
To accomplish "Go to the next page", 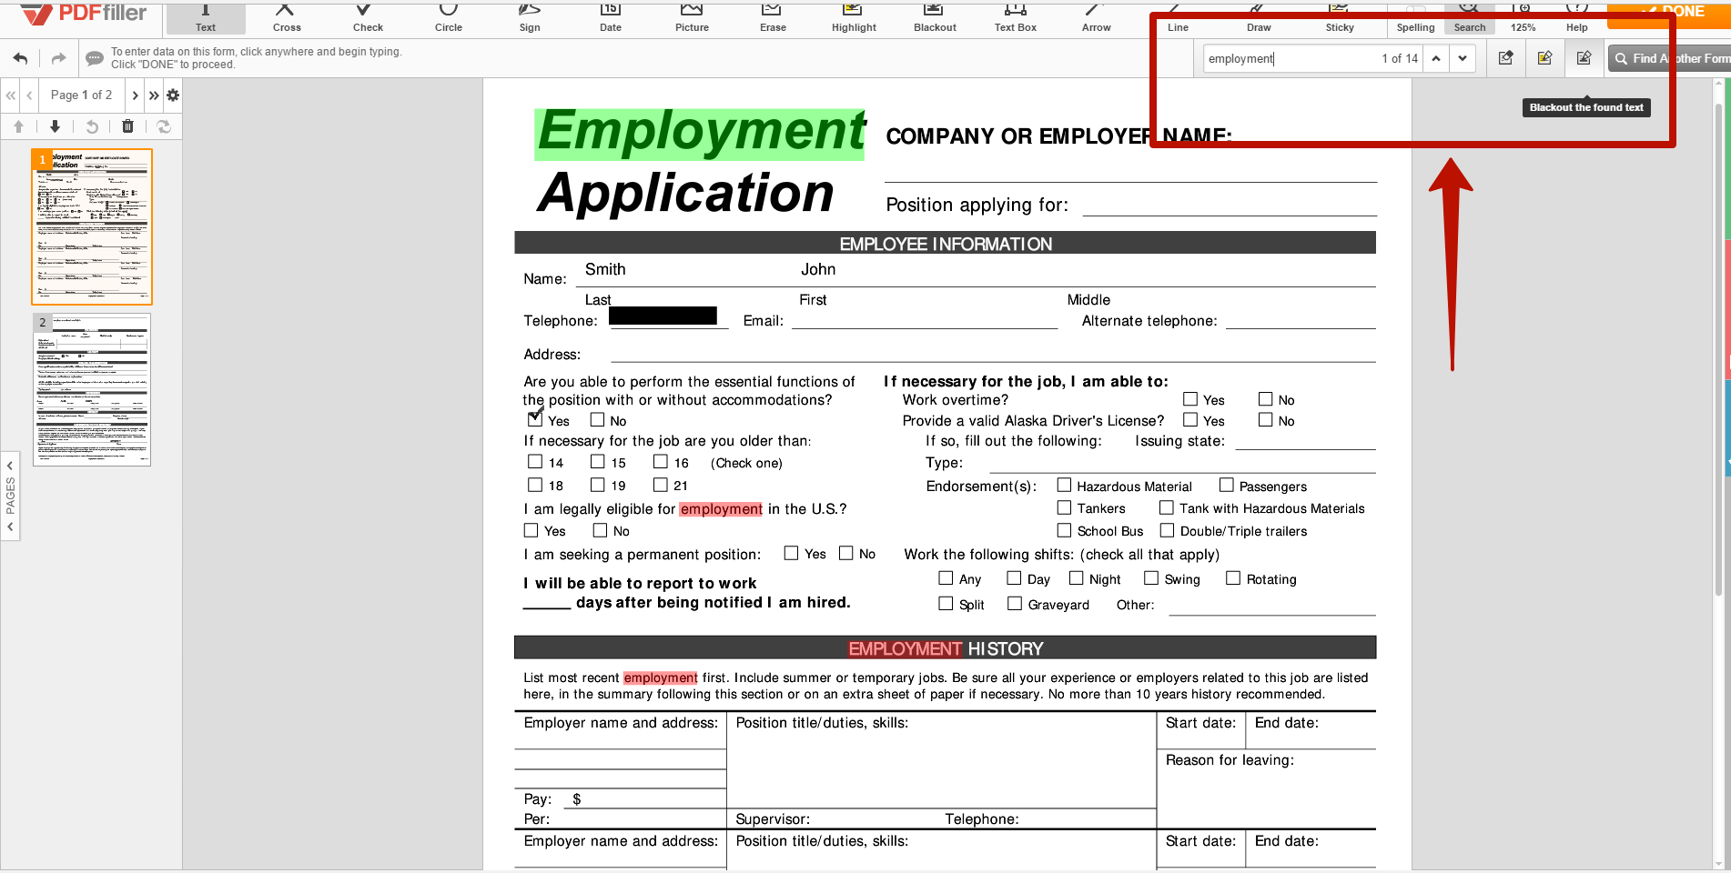I will click(x=135, y=95).
